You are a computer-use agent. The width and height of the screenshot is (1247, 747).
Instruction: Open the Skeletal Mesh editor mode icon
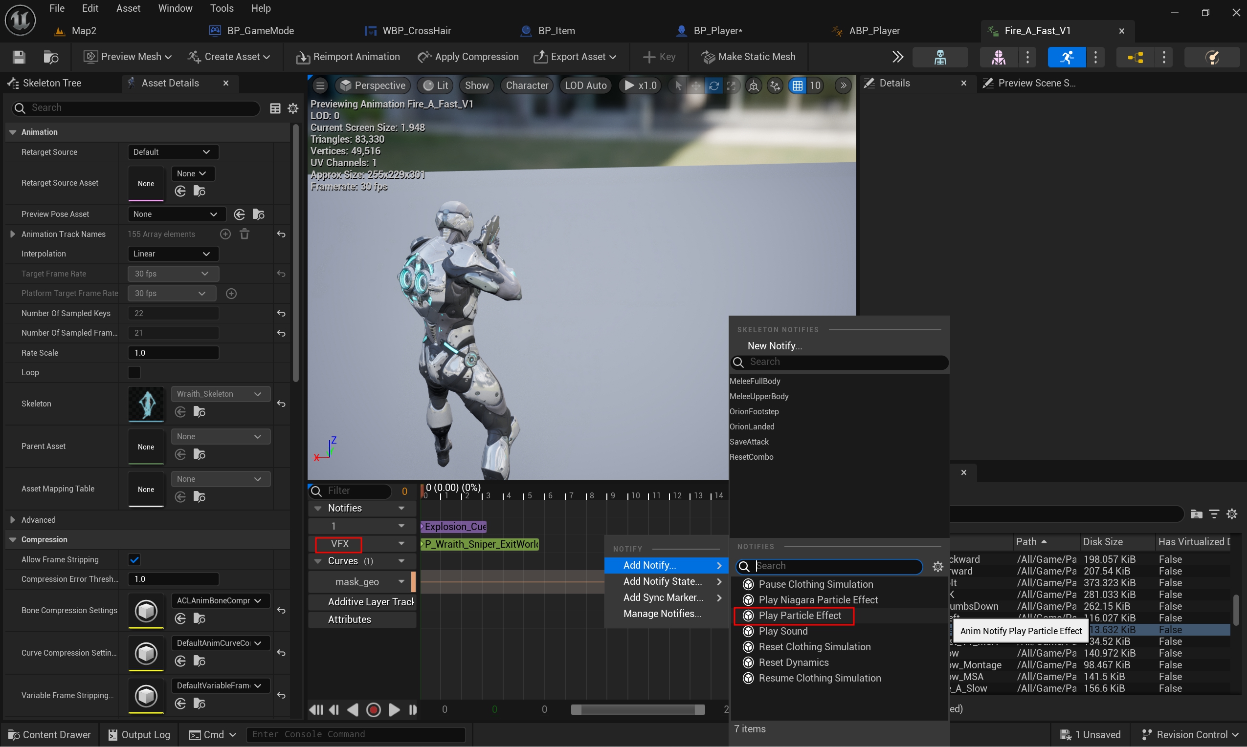[x=998, y=57]
